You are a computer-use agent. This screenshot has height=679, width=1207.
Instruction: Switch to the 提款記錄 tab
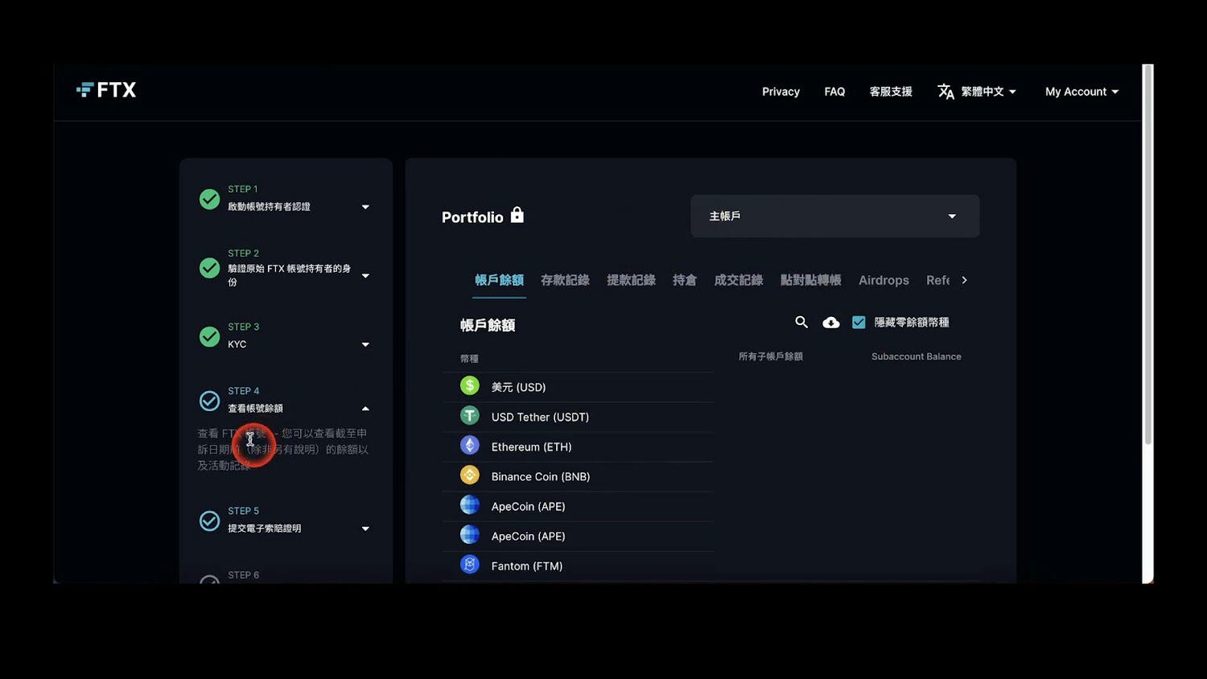[x=631, y=280]
